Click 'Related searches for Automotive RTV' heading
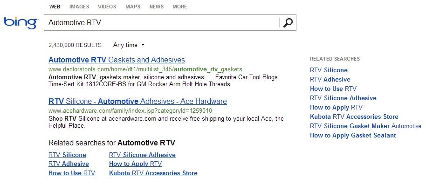The width and height of the screenshot is (426, 185). (112, 143)
